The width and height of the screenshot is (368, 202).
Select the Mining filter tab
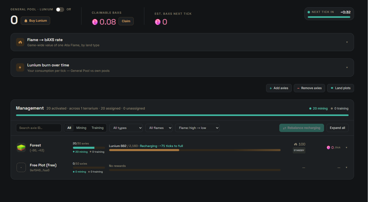click(81, 128)
